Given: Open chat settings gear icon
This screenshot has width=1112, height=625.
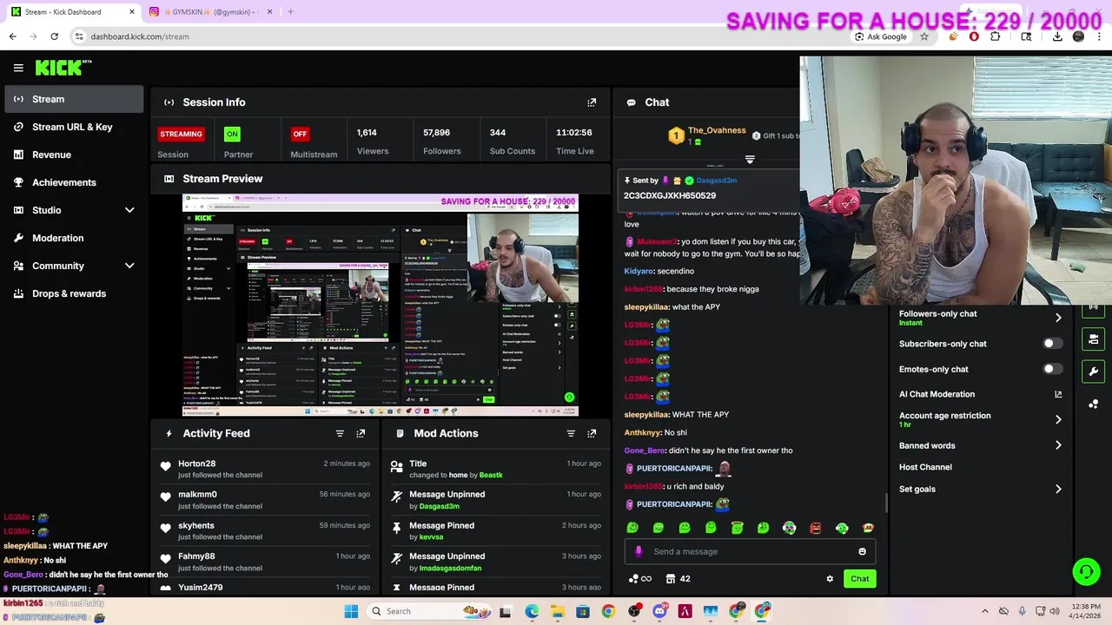Looking at the screenshot, I should tap(830, 579).
